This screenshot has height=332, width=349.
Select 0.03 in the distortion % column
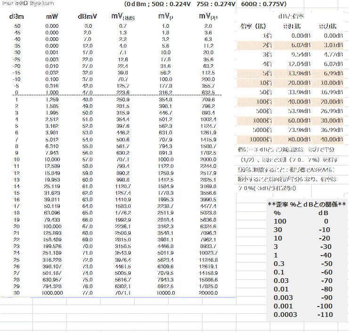coord(281,281)
